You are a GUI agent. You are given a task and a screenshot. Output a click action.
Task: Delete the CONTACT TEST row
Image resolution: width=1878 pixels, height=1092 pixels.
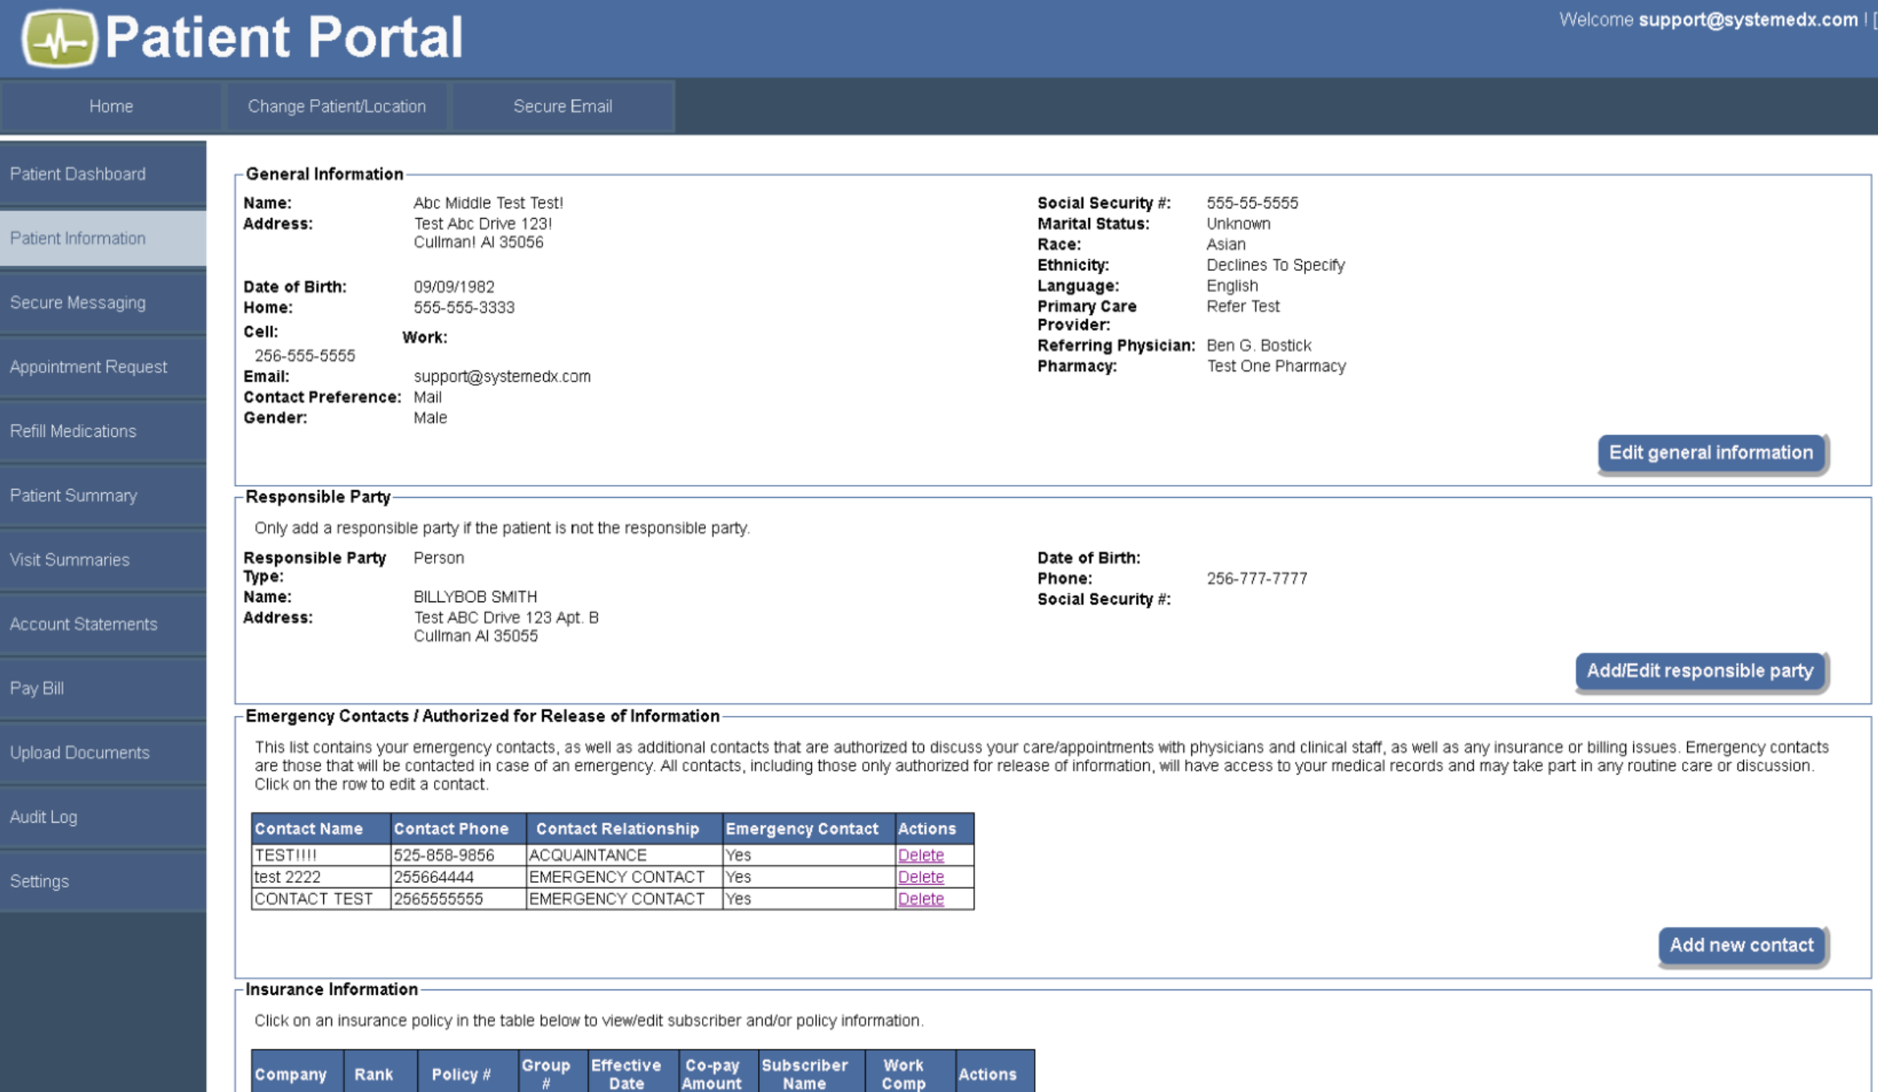pyautogui.click(x=920, y=899)
